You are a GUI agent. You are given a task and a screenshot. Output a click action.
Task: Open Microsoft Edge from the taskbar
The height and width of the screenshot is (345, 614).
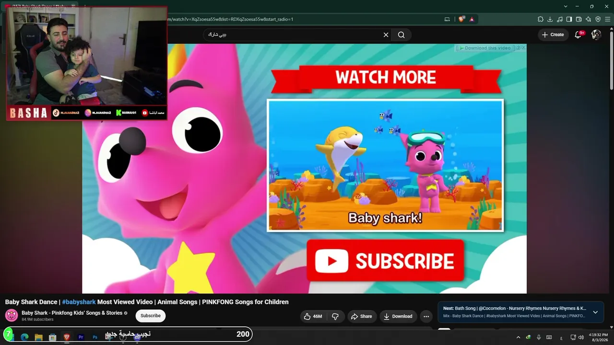[x=24, y=337]
